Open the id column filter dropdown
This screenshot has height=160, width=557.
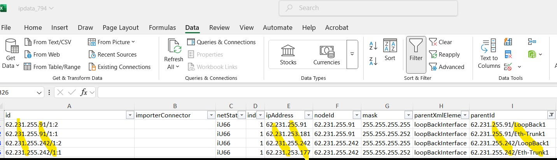coord(130,115)
